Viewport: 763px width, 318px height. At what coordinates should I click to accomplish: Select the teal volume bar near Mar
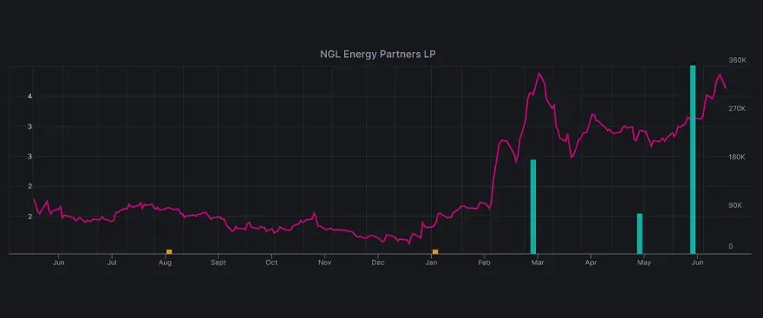pyautogui.click(x=533, y=206)
